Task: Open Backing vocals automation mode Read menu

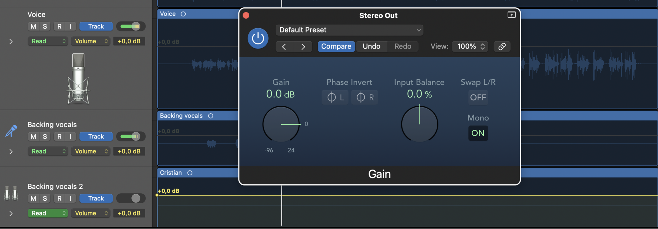Action: (48, 151)
